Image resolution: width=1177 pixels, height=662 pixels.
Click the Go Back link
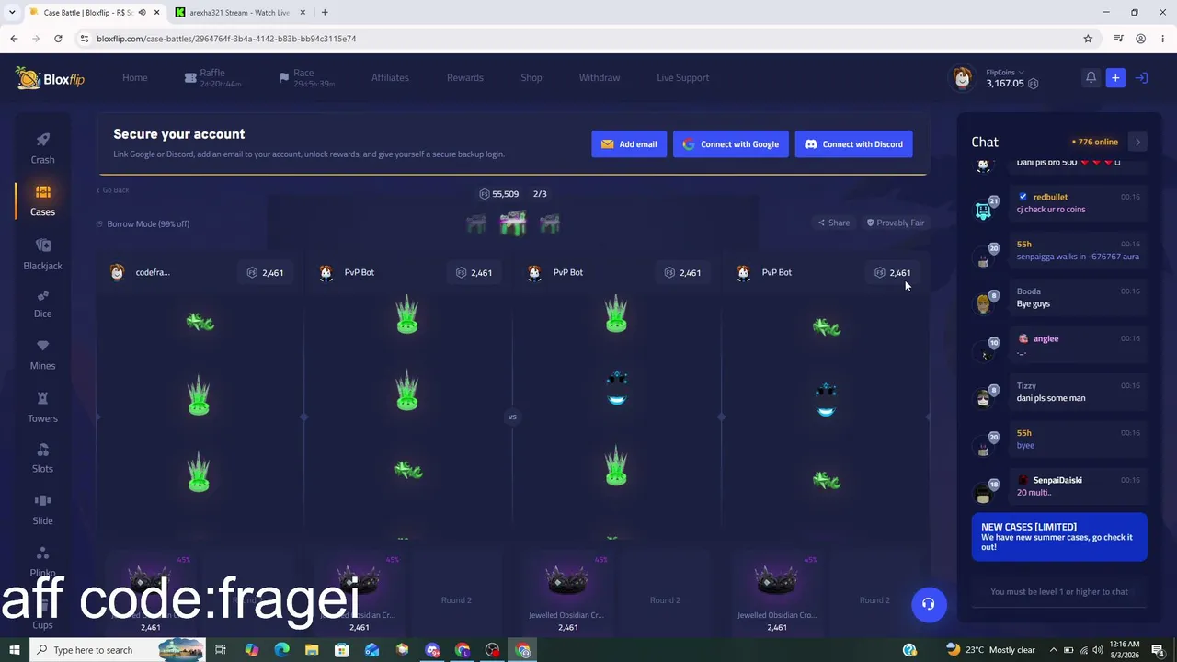[x=113, y=190]
